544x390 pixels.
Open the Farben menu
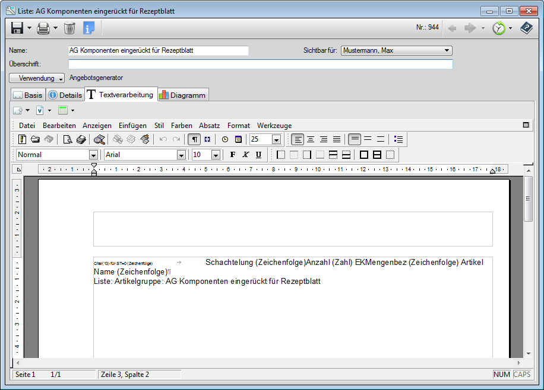(x=181, y=125)
